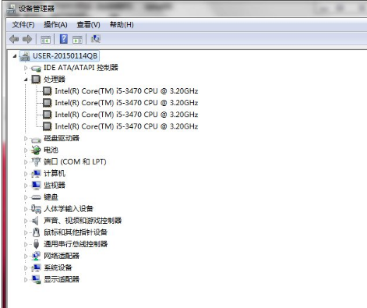Click the 键盘 keyboard icon
This screenshot has height=308, width=367.
36,197
